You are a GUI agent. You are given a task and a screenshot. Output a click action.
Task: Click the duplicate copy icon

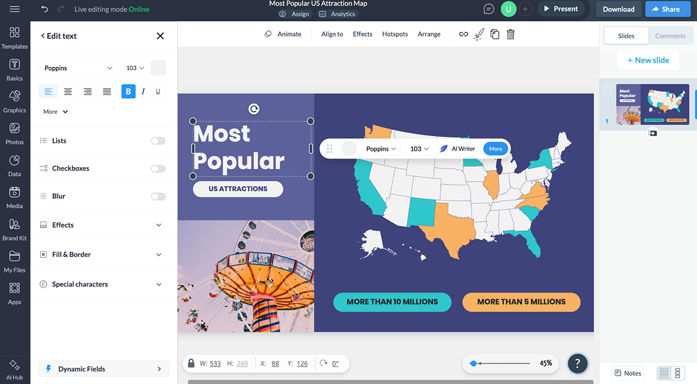pos(495,34)
